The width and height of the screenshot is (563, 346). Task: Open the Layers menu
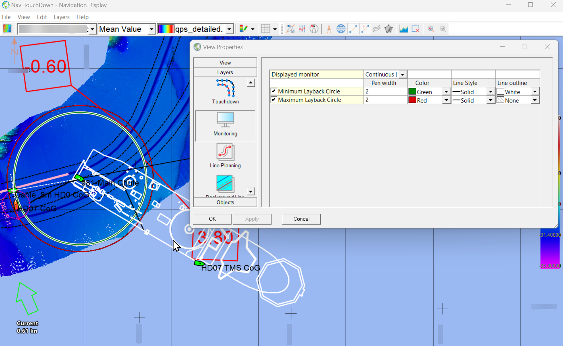62,17
